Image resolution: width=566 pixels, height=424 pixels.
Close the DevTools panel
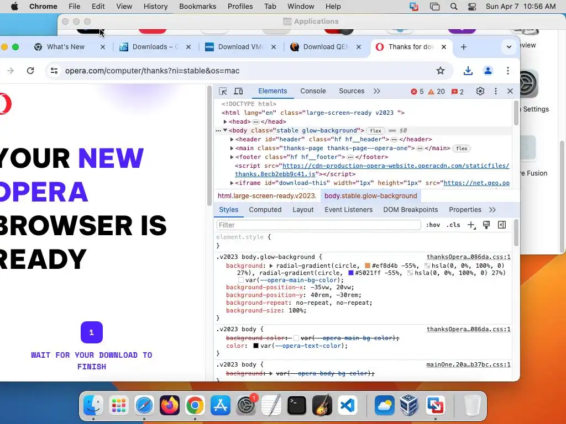[510, 91]
